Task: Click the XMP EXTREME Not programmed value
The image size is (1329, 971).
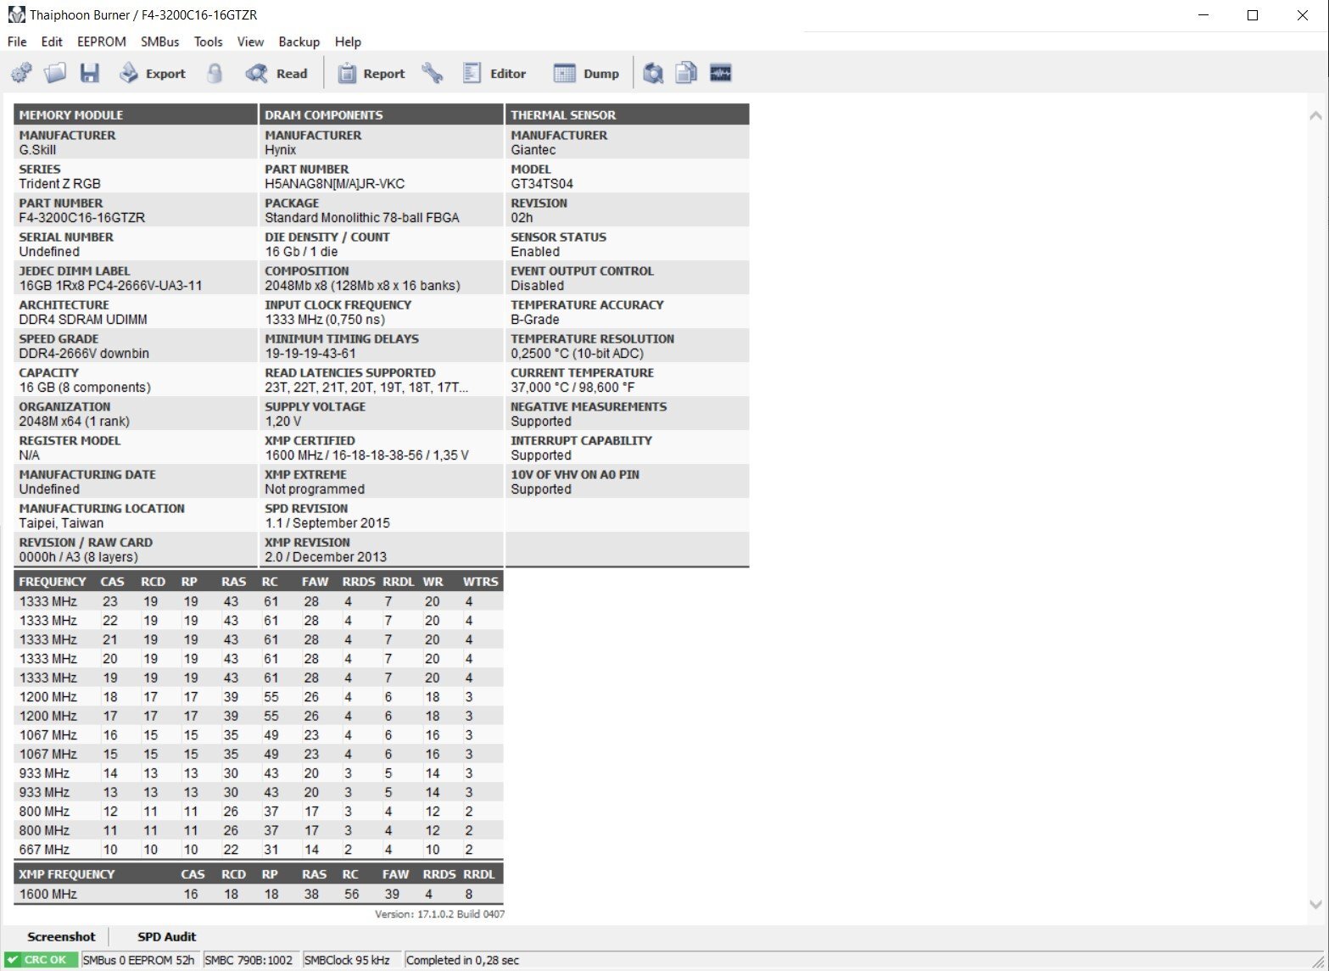Action: [315, 489]
